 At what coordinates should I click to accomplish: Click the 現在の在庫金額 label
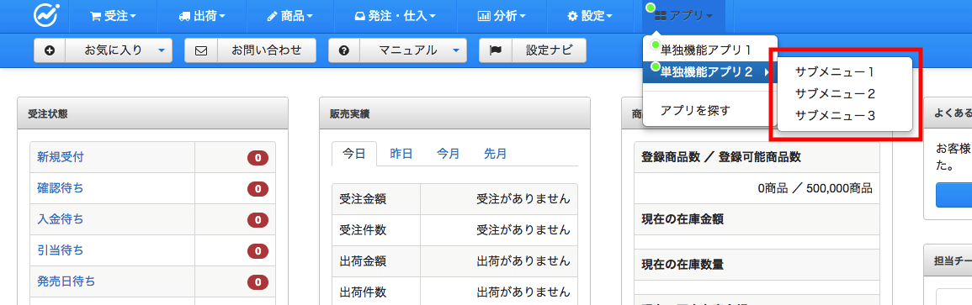pos(682,219)
